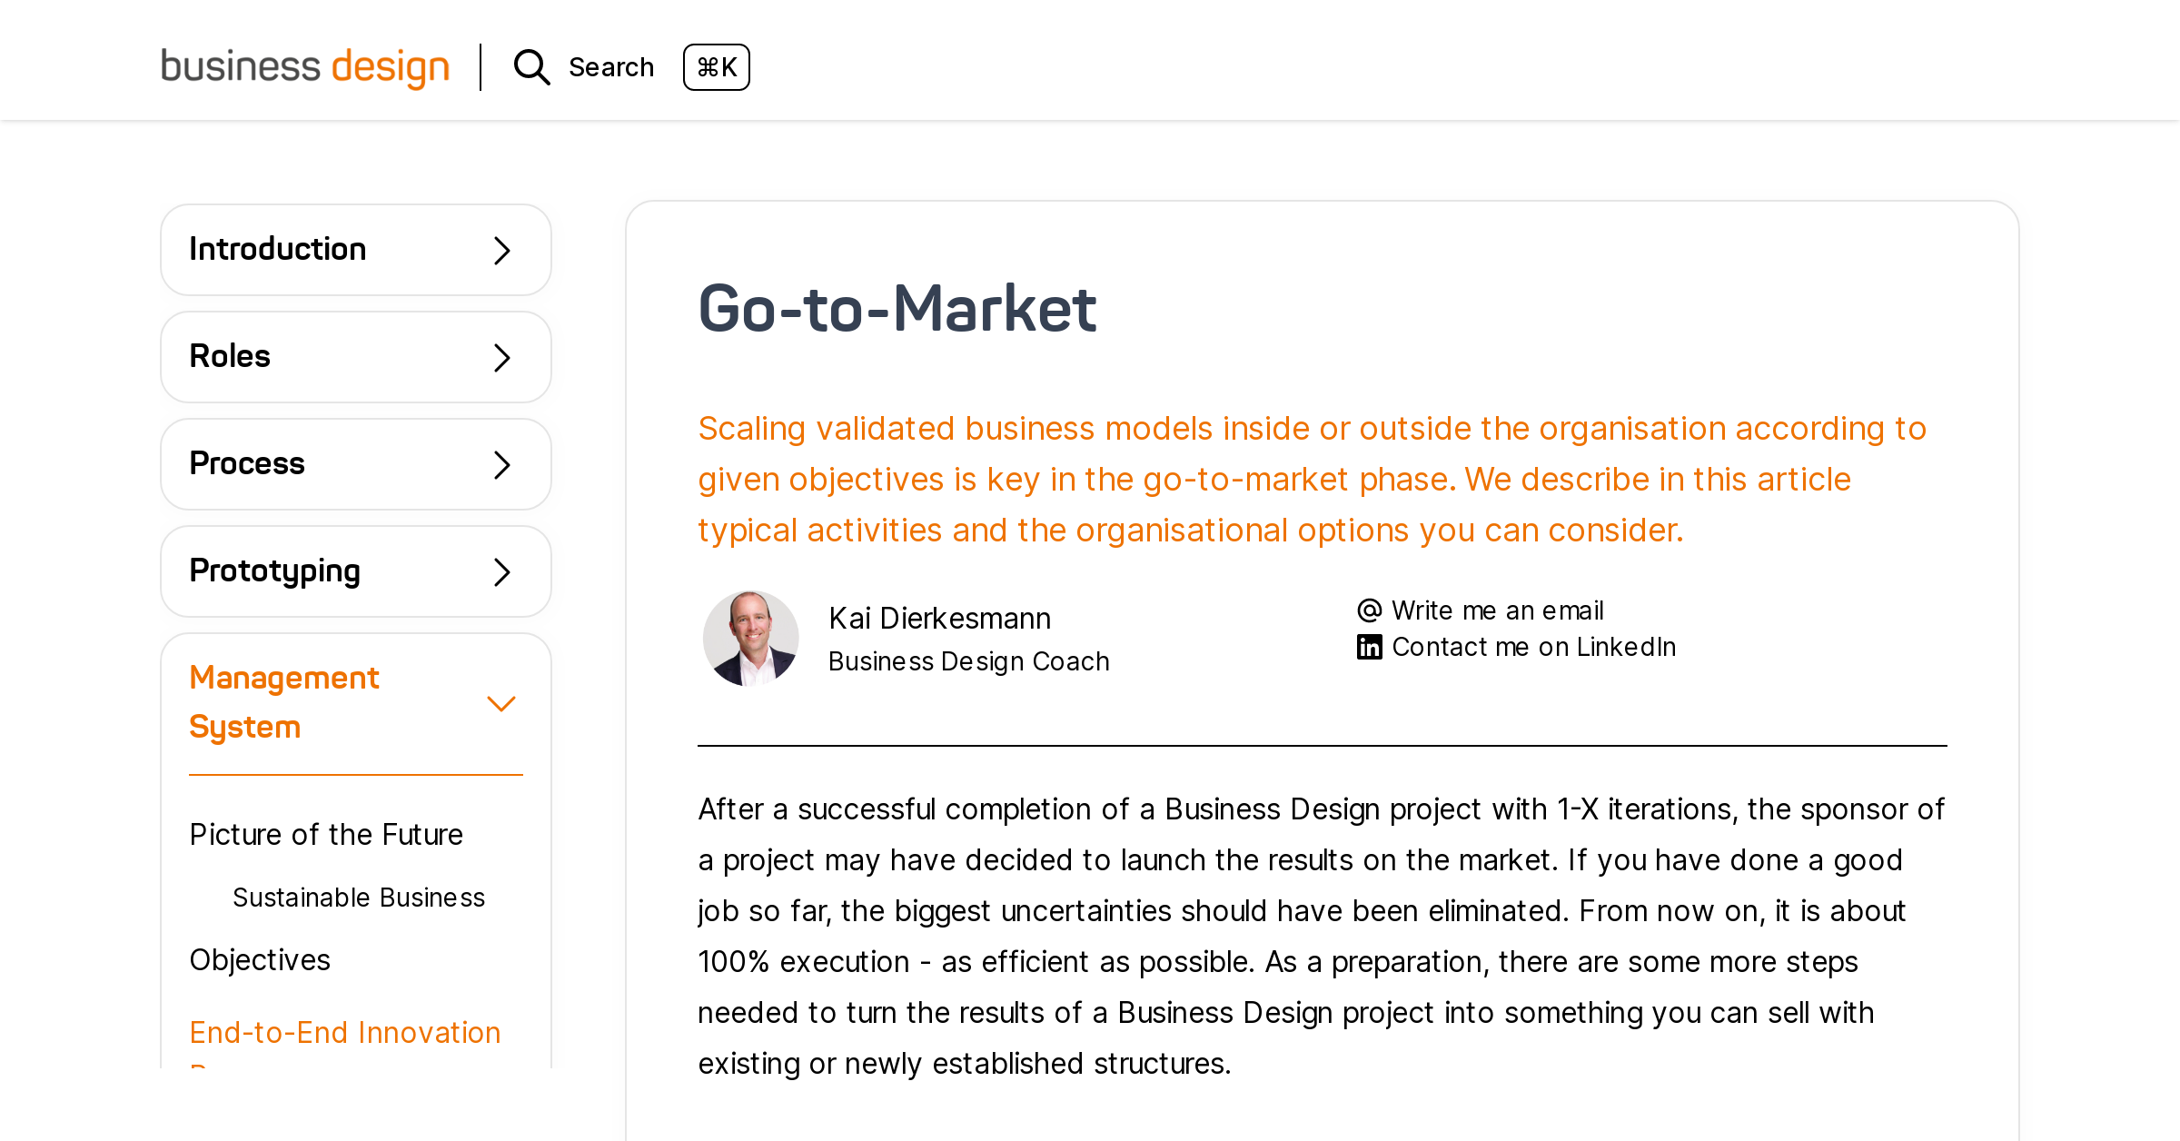Open Picture of the Future page
2180x1141 pixels.
[325, 834]
